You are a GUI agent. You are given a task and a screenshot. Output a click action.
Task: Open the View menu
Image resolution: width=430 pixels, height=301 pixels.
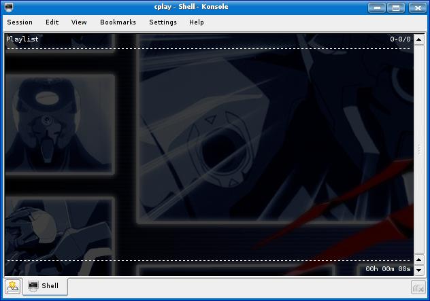[79, 22]
